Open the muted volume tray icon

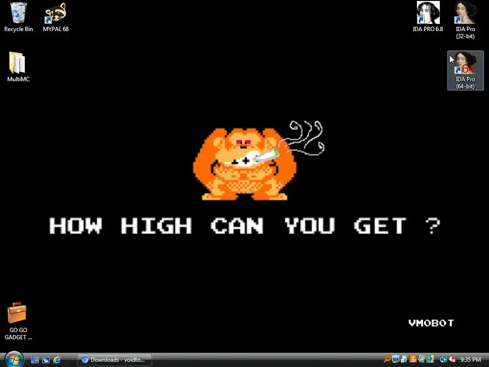[x=452, y=359]
